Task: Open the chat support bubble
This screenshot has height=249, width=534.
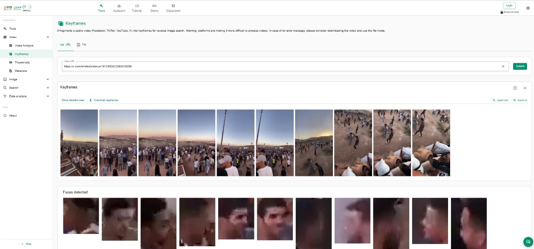Action: click(528, 242)
